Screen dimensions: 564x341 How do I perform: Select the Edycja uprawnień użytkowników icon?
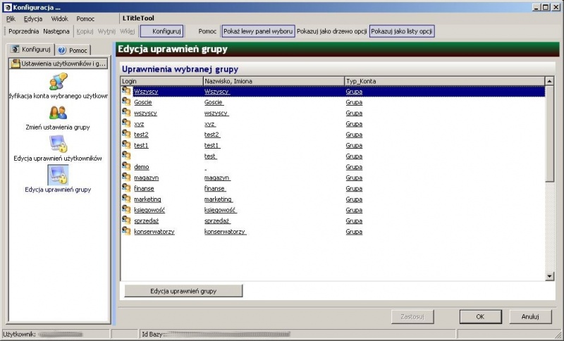(59, 143)
